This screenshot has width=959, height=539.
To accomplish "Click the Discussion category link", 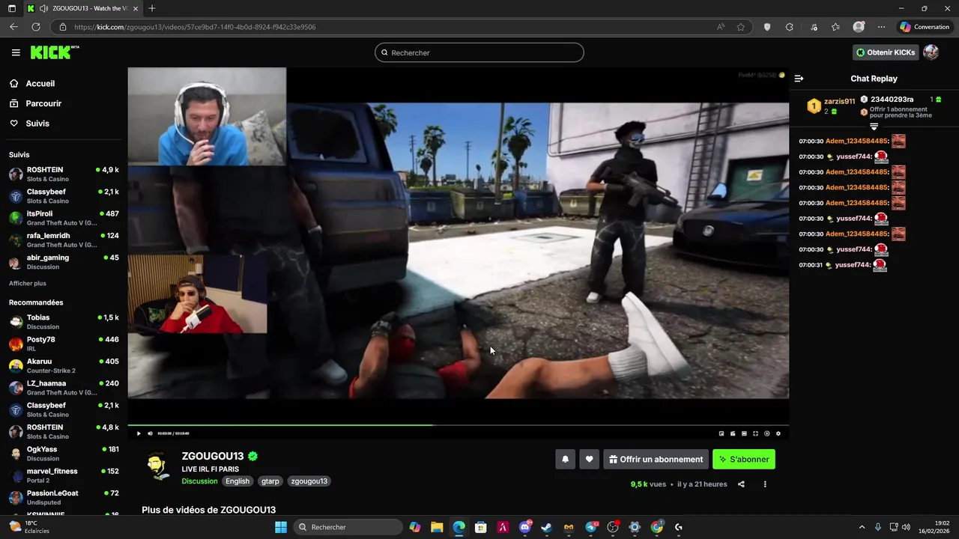I will (199, 481).
